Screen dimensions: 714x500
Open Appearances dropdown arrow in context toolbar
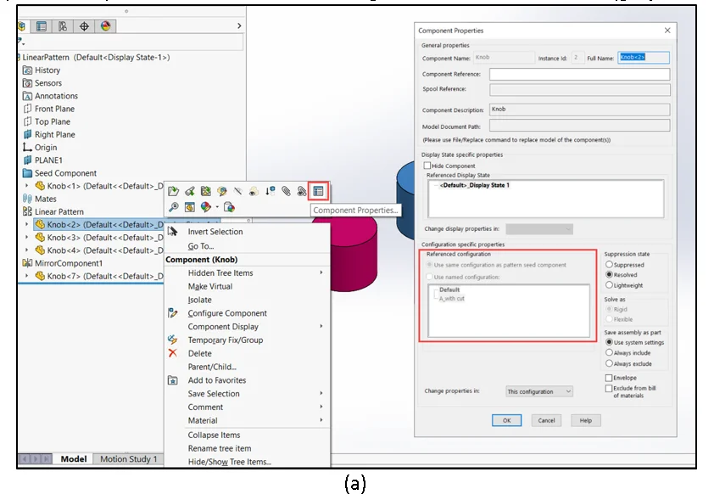[x=217, y=207]
